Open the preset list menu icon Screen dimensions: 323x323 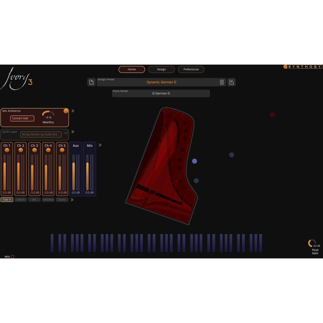point(222,82)
